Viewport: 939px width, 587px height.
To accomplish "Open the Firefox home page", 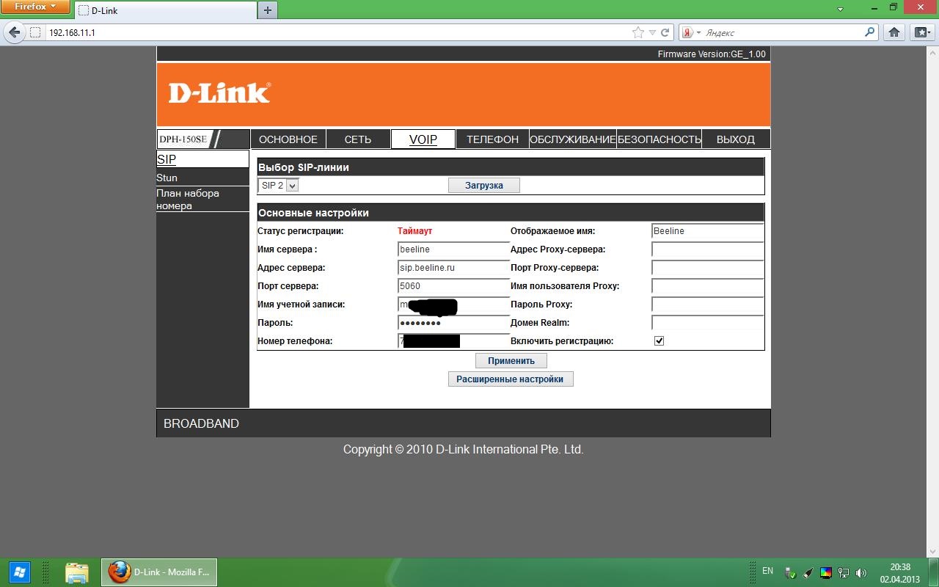I will click(x=894, y=32).
